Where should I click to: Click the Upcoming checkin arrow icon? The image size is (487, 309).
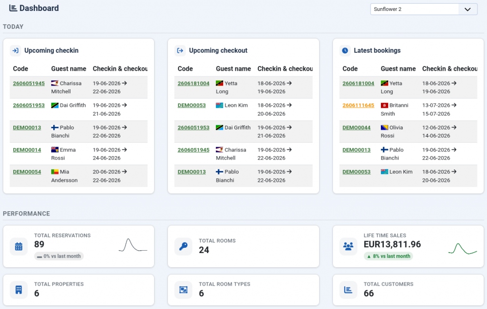(x=16, y=50)
